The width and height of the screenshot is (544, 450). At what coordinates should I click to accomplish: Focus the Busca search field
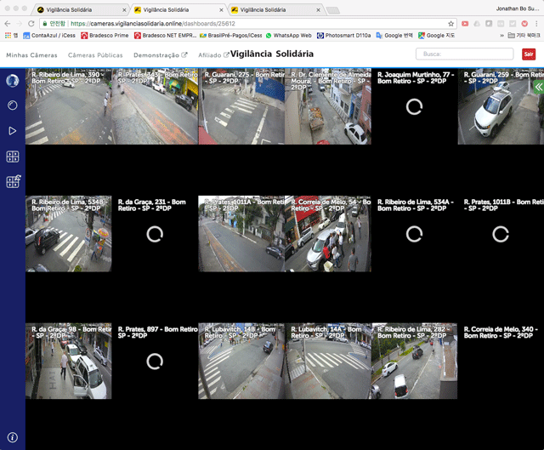pyautogui.click(x=465, y=54)
